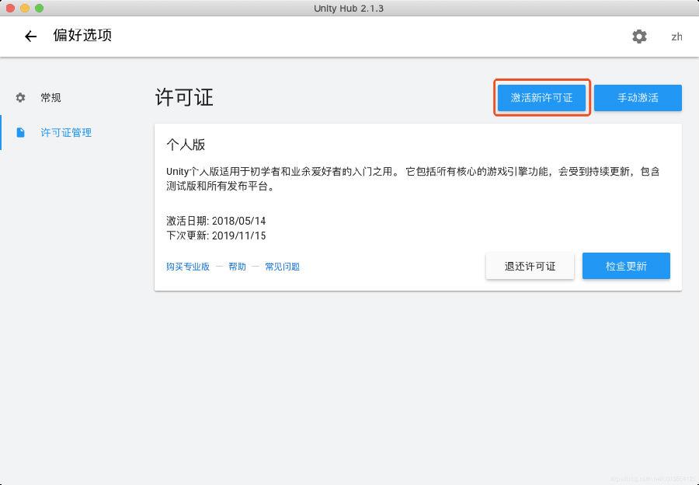Click the 许可证 heading

tap(184, 97)
